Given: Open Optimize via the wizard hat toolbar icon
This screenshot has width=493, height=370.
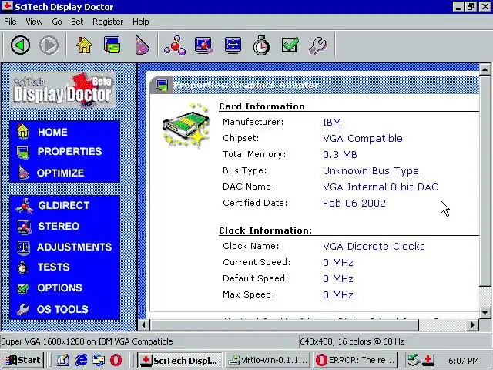Looking at the screenshot, I should pyautogui.click(x=142, y=45).
